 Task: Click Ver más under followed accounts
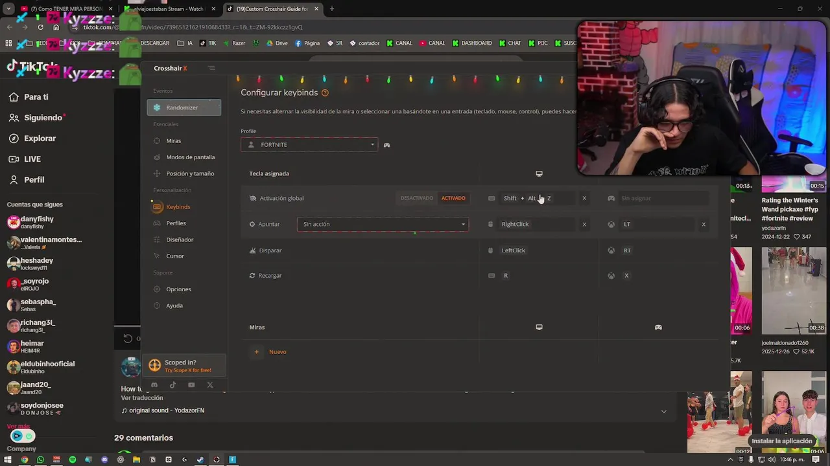click(18, 427)
